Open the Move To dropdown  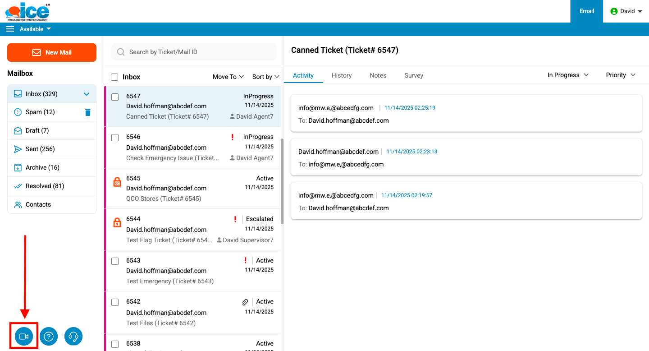click(228, 77)
